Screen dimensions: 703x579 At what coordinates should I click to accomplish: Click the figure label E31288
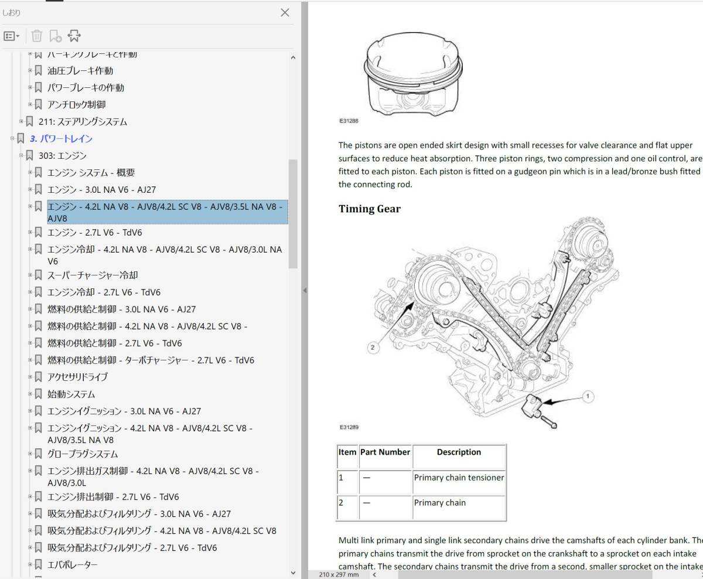(349, 121)
